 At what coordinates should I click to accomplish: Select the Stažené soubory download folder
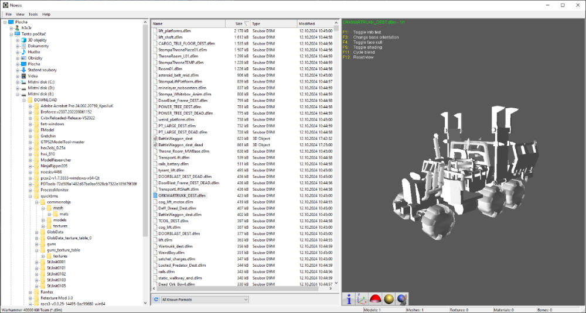pos(43,70)
